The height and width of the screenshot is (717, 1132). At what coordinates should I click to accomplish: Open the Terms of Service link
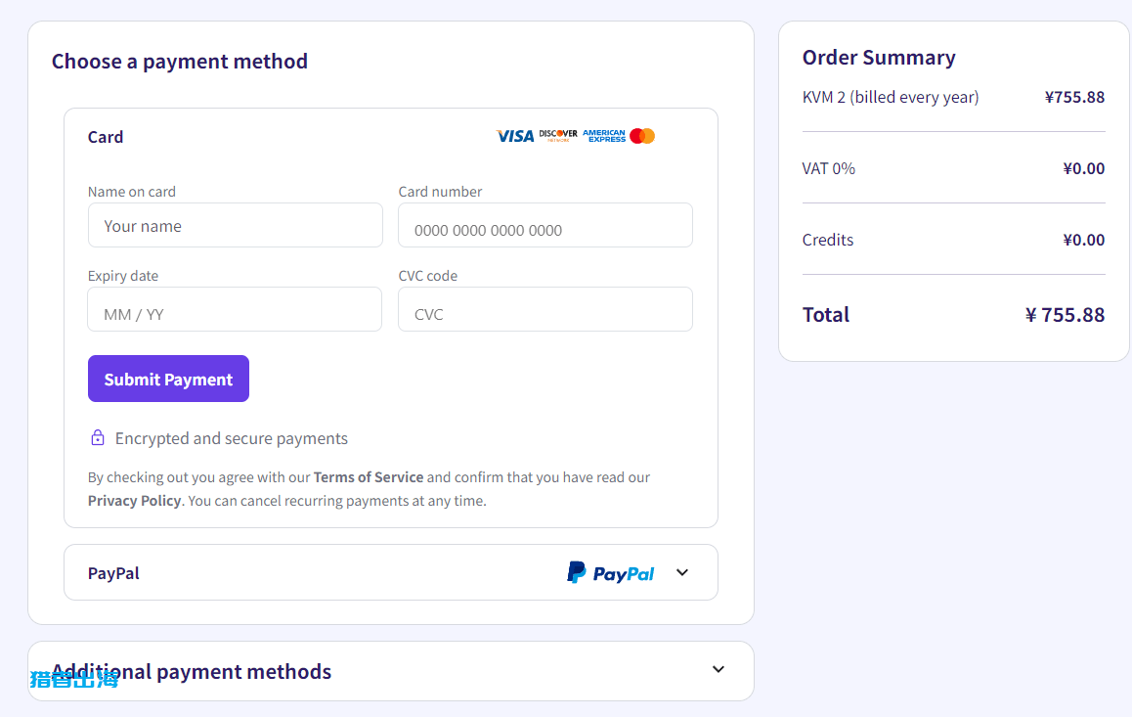[369, 477]
